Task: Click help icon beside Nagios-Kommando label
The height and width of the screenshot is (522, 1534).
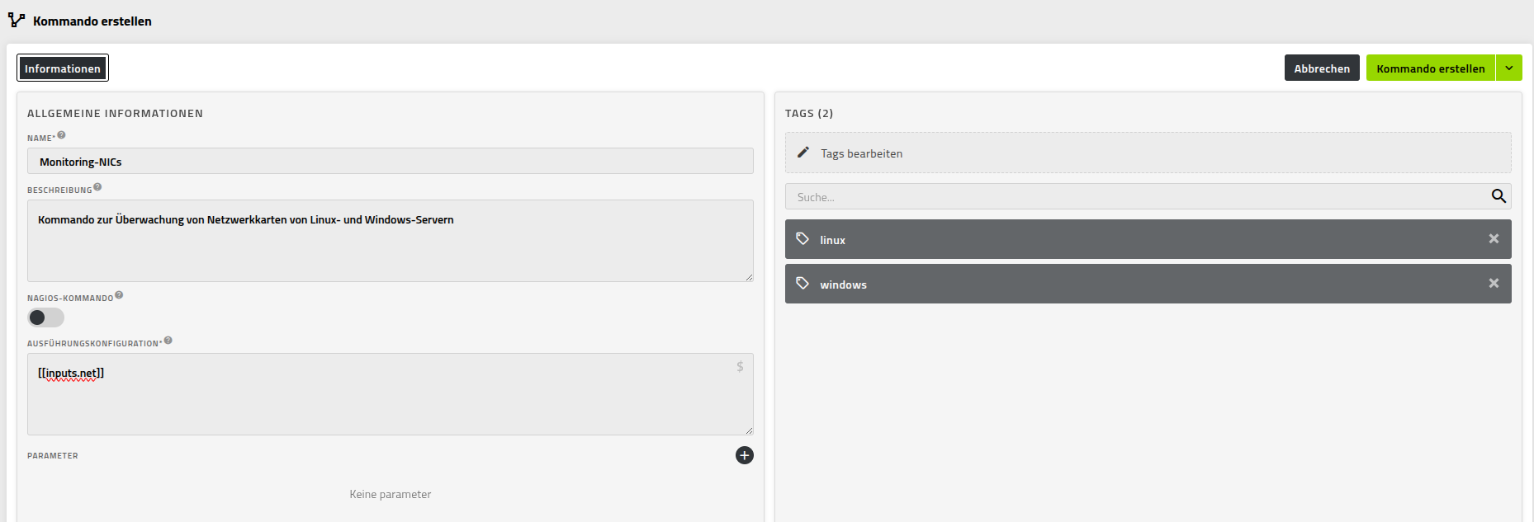Action: (119, 295)
